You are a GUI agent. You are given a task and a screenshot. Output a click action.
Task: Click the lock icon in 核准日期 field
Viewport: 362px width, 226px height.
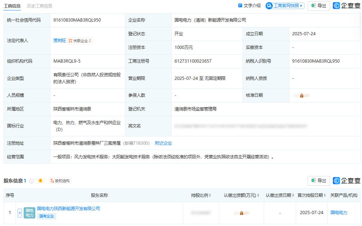(302, 95)
